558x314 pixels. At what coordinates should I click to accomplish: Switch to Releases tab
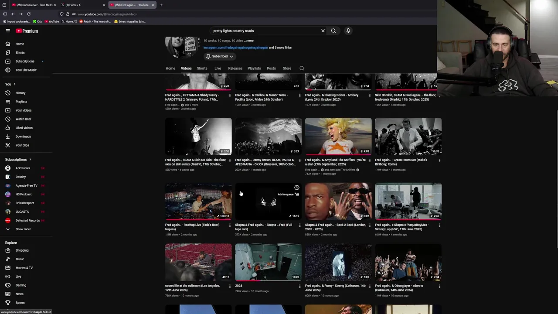[x=235, y=68]
